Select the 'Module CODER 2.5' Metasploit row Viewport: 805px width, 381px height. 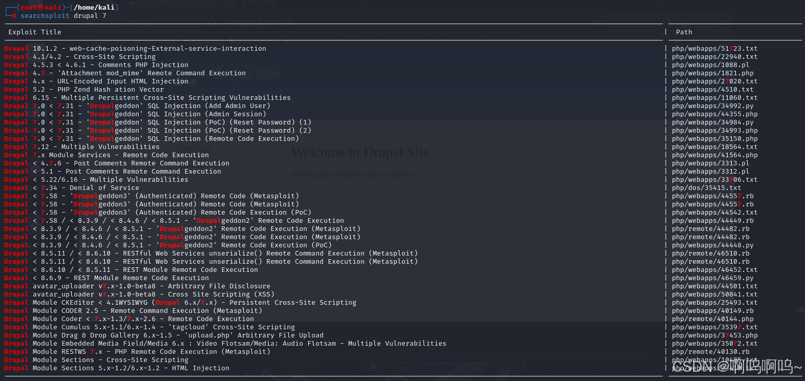pos(133,311)
